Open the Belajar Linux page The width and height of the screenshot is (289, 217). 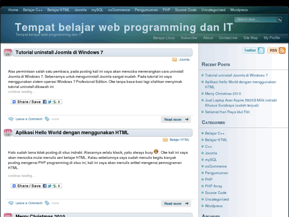[164, 38]
